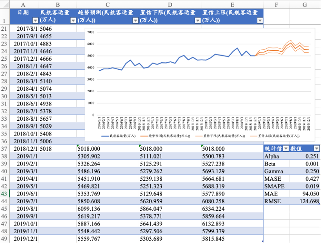The height and width of the screenshot is (243, 321).
Task: Open filter dropdown for 民航客运量 column
Action: [73, 21]
